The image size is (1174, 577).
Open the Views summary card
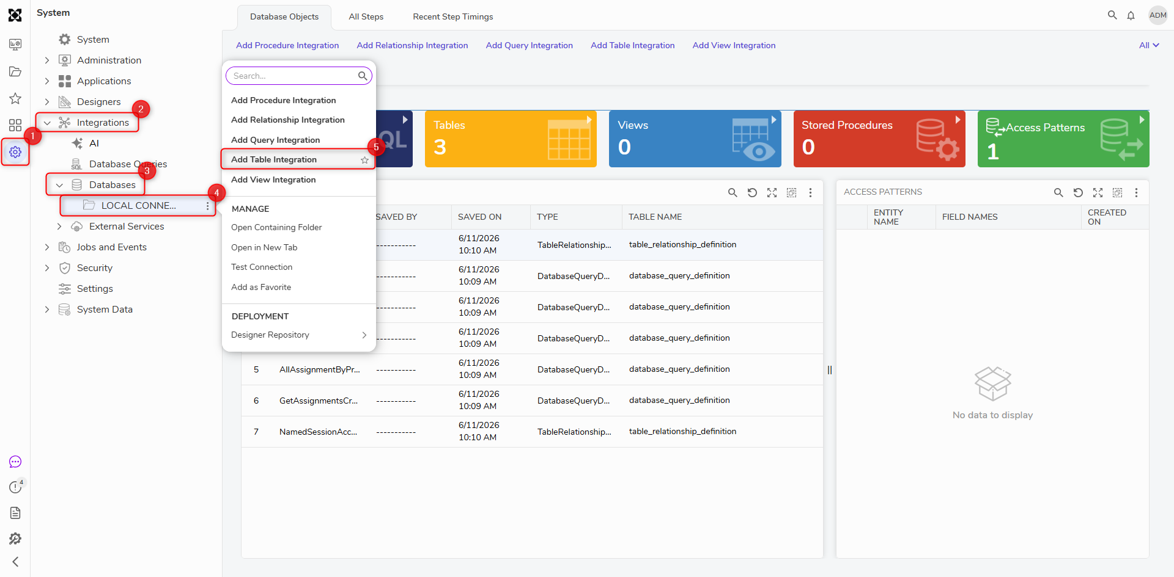695,139
